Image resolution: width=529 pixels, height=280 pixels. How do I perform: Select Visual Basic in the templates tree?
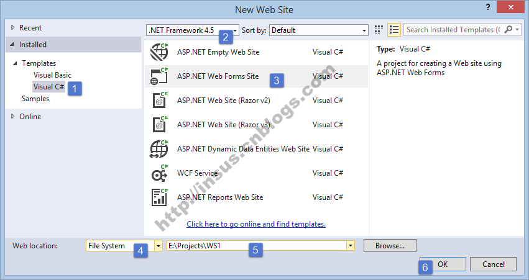(52, 75)
